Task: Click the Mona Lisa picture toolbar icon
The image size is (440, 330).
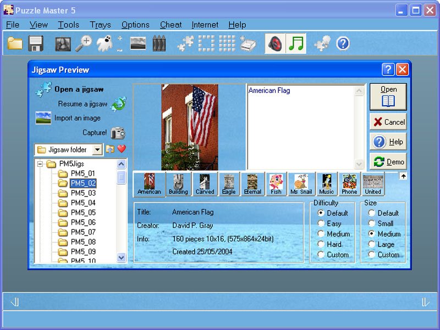Action: point(63,44)
